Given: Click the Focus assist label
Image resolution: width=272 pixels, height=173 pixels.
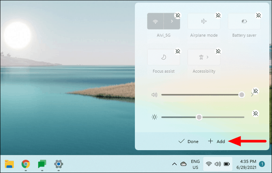Looking at the screenshot, I should tap(164, 71).
